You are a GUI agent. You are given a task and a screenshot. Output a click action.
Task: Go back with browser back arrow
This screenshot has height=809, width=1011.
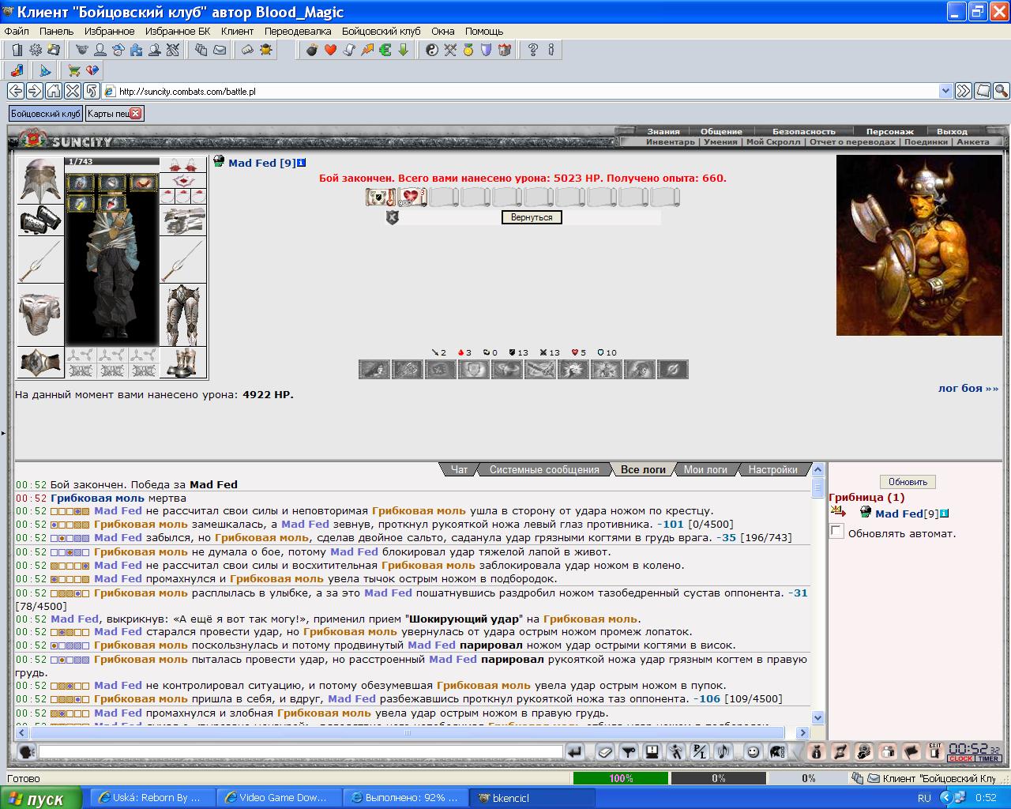coord(15,91)
